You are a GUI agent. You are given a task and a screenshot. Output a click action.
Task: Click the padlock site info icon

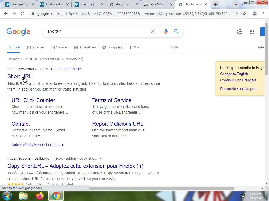click(33, 14)
